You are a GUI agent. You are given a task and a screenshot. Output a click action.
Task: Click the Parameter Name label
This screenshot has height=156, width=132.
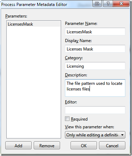pos(81,23)
